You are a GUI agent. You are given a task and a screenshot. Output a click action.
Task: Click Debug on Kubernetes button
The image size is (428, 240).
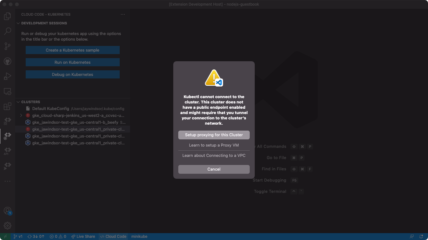[x=73, y=74]
